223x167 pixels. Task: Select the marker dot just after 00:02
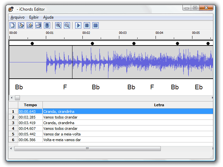coord(92,43)
